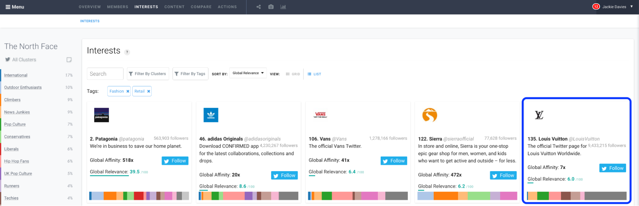Image resolution: width=639 pixels, height=206 pixels.
Task: Select the Outdoor Enthusiasts cluster
Action: coord(23,88)
